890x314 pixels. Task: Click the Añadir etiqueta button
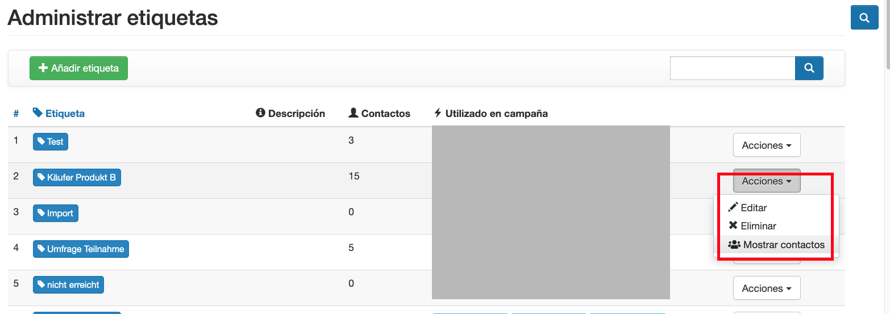coord(78,68)
